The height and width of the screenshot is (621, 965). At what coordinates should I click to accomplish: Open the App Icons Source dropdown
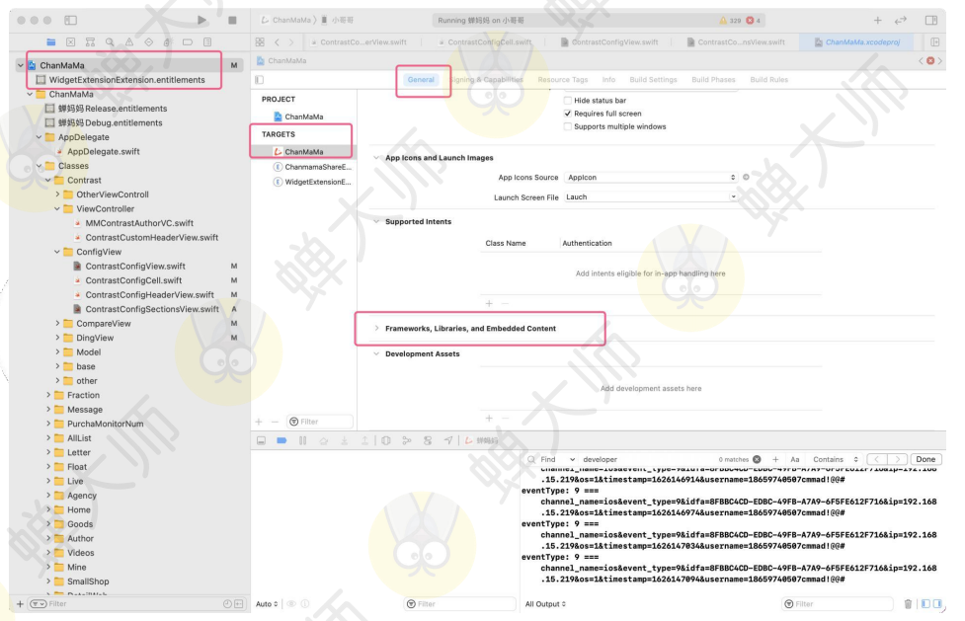651,178
